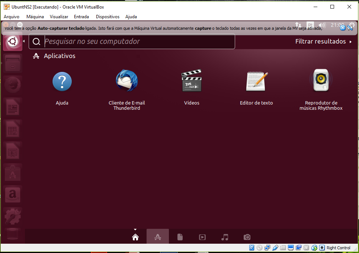This screenshot has height=253, width=359.
Task: Click CPU virtualization status icon
Action: pos(306,248)
